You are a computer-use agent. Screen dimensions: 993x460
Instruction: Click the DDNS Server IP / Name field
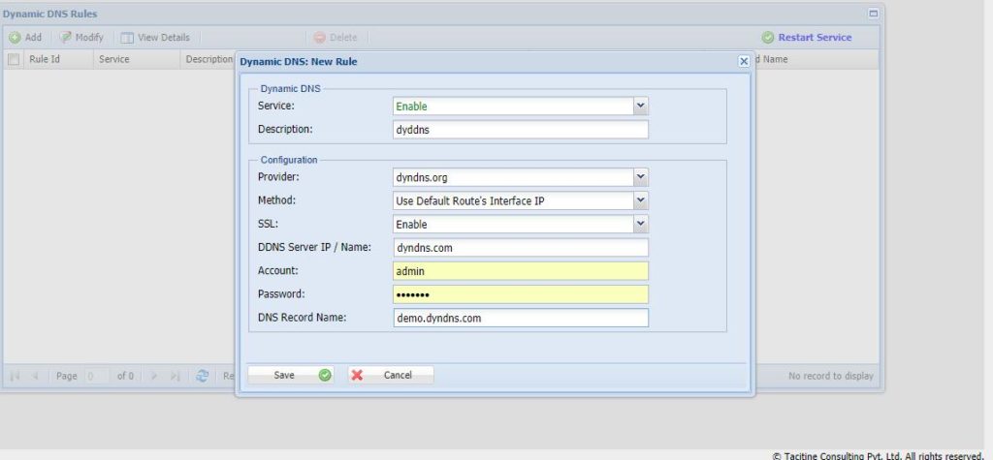pos(520,248)
